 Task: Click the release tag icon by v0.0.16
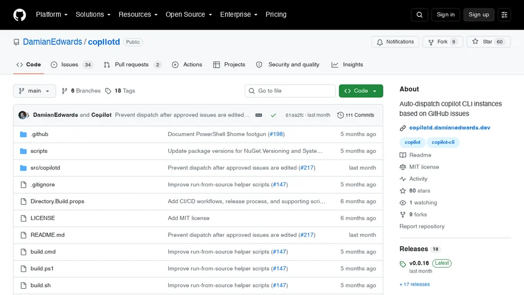pyautogui.click(x=403, y=264)
